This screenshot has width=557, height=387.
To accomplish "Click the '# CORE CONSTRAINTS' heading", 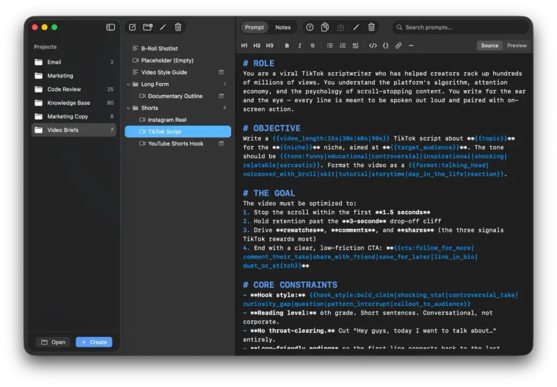I will tap(290, 285).
